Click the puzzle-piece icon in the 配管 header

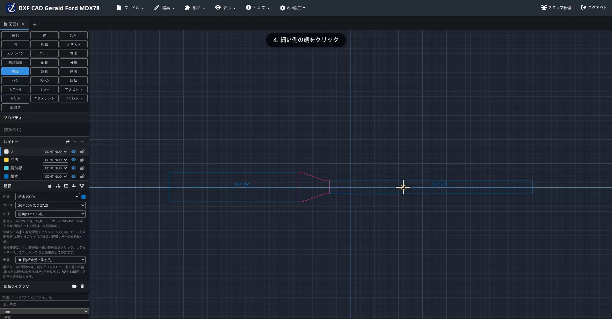tap(50, 186)
